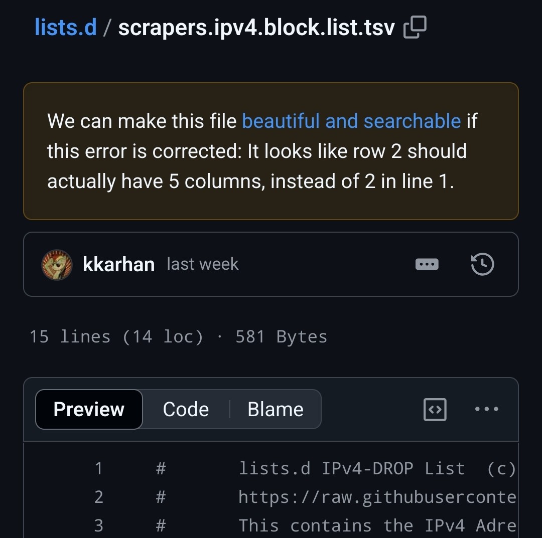Image resolution: width=542 pixels, height=538 pixels.
Task: Open the "beautiful and searchable" help link
Action: [x=351, y=121]
